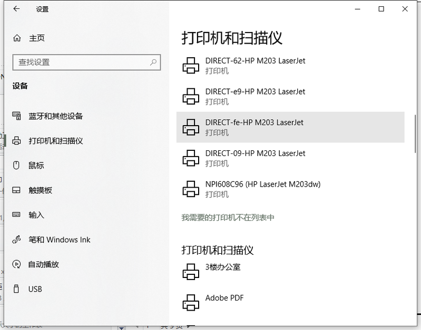Click the 鼠标 mouse icon
Image resolution: width=421 pixels, height=330 pixels.
pyautogui.click(x=16, y=166)
